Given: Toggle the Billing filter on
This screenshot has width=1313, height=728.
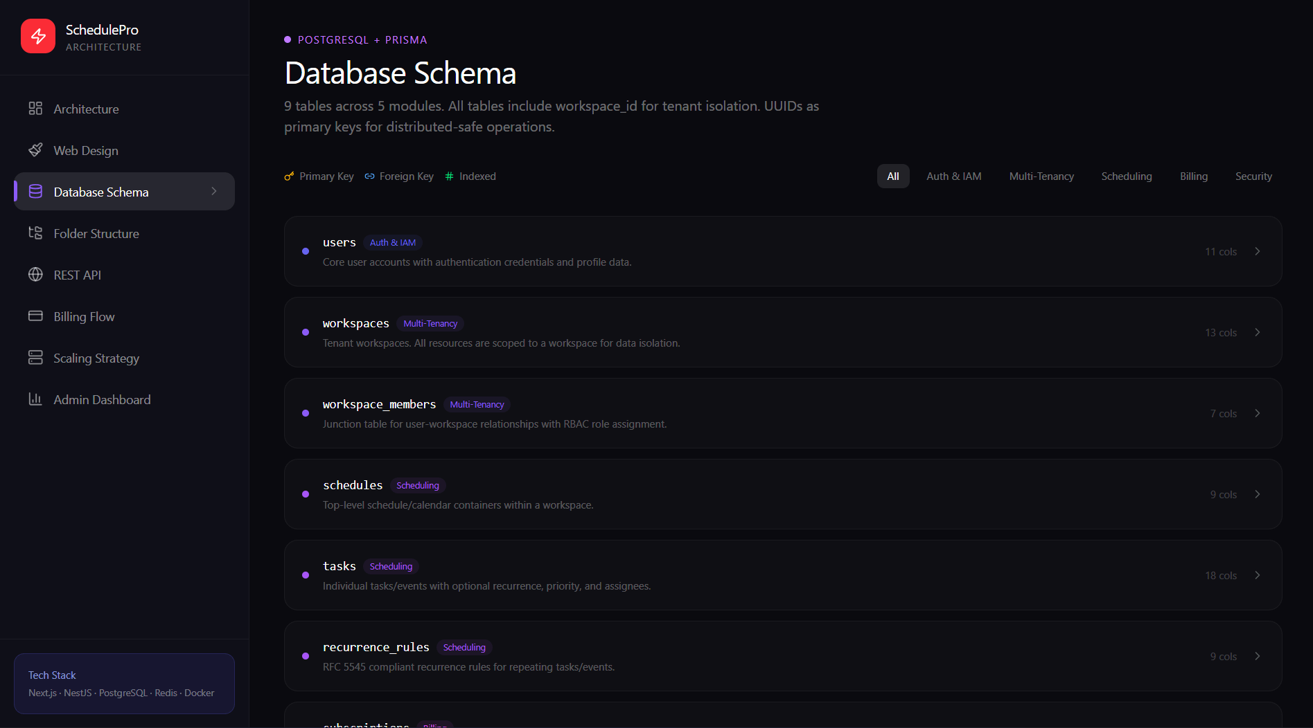Looking at the screenshot, I should (x=1193, y=176).
